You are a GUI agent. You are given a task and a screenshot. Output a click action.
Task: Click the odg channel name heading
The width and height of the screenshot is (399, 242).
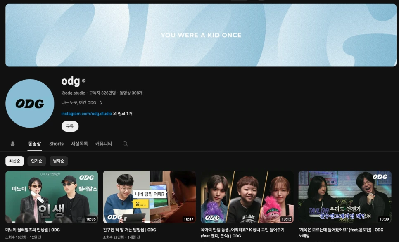click(x=71, y=81)
